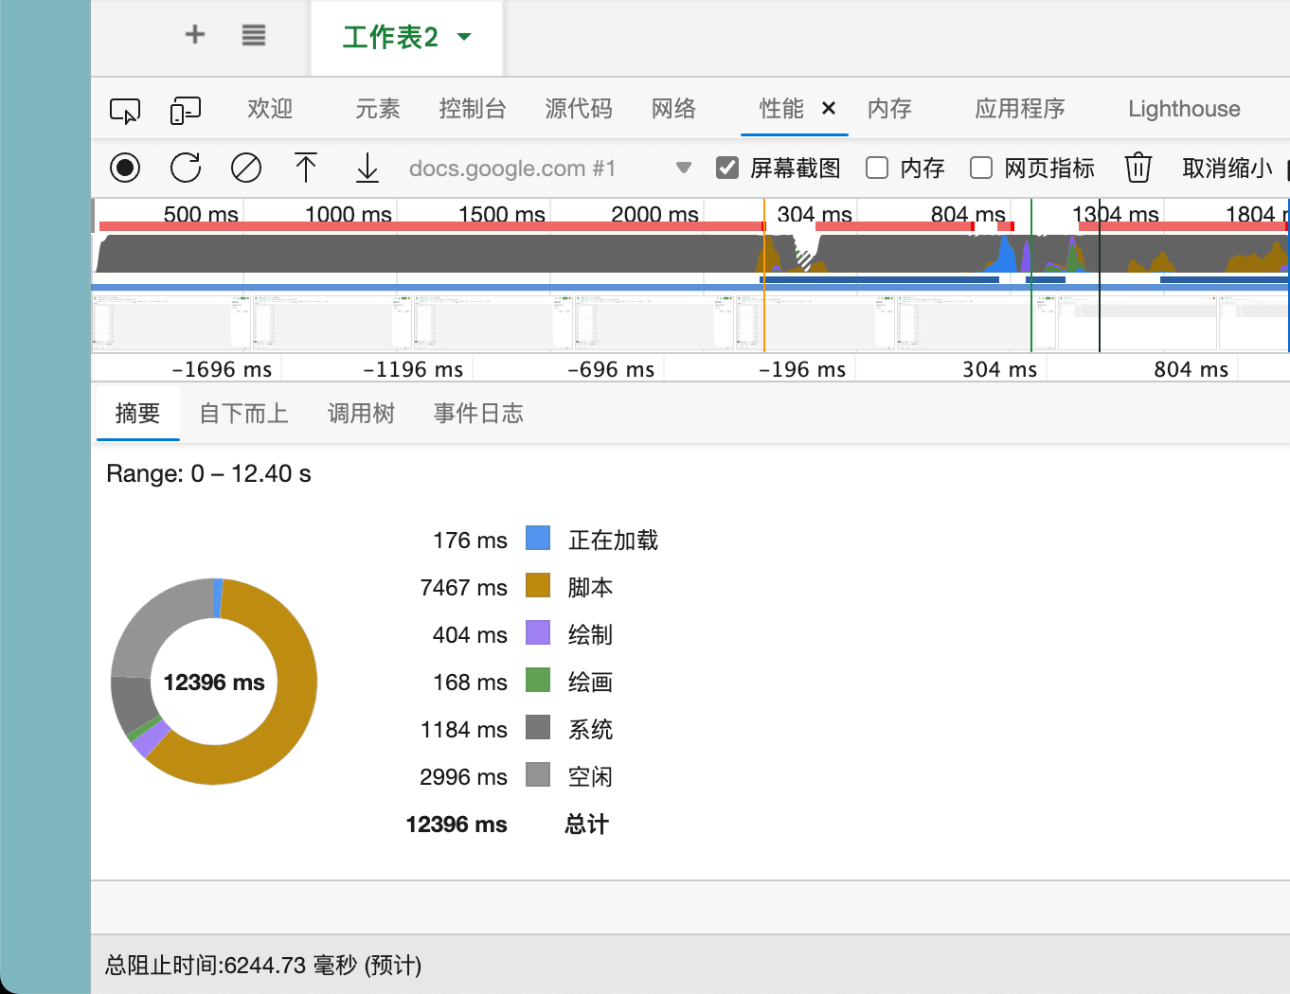Switch to the 网络 tab
1290x994 pixels.
pyautogui.click(x=674, y=109)
